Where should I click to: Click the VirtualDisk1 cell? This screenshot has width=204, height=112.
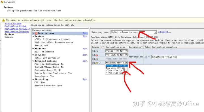(136, 57)
